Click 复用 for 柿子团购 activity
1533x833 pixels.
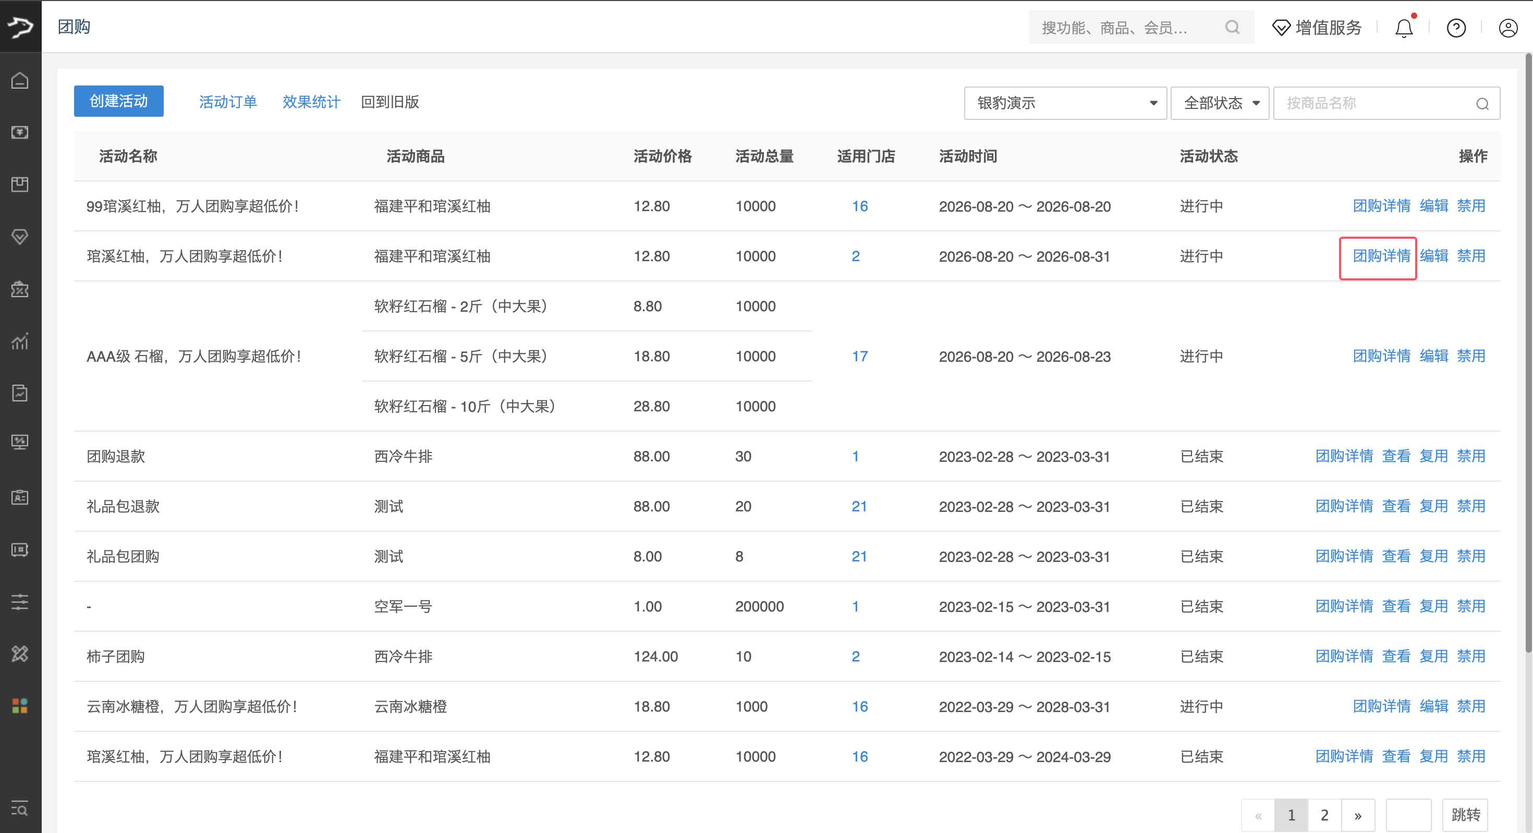[1434, 656]
